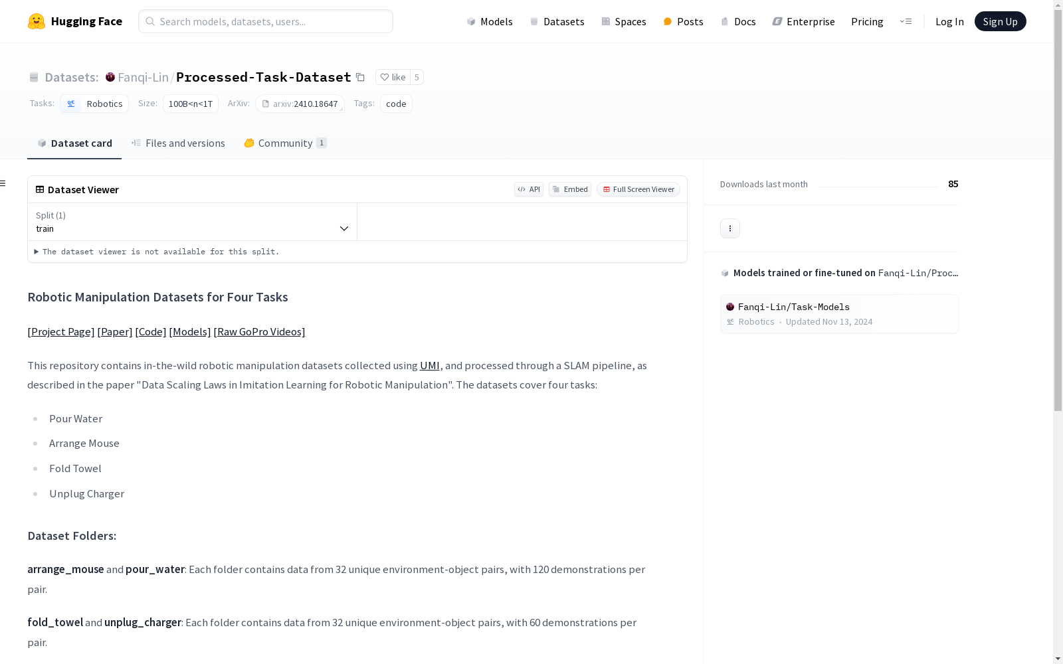This screenshot has width=1063, height=664.
Task: Click the API button in Dataset Viewer
Action: tap(529, 189)
